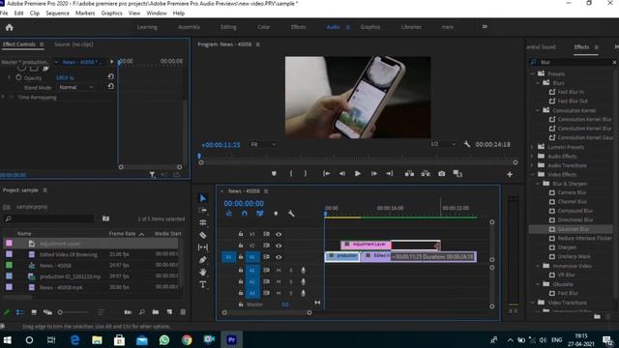This screenshot has height=348, width=619.
Task: Reset the Opacity parameter
Action: [x=111, y=76]
